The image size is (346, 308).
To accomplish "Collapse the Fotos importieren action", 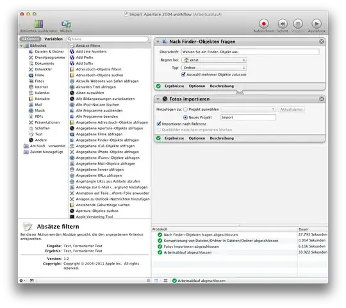I will pos(158,99).
